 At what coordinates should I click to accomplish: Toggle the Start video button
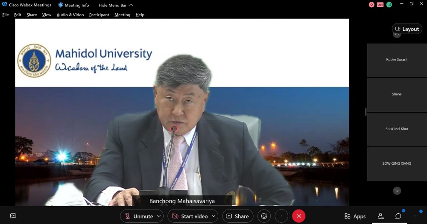point(190,216)
